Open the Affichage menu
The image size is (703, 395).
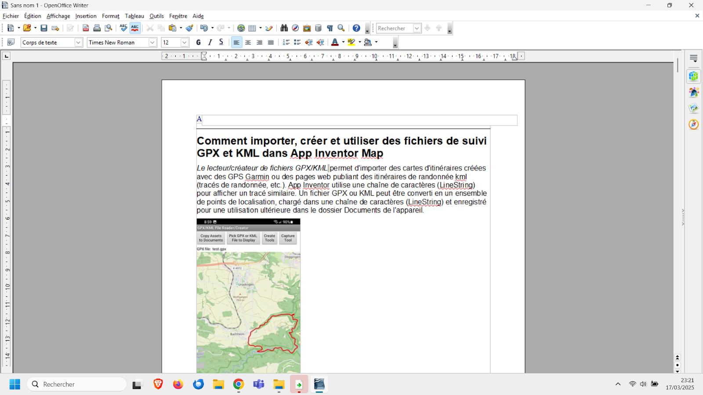58,16
